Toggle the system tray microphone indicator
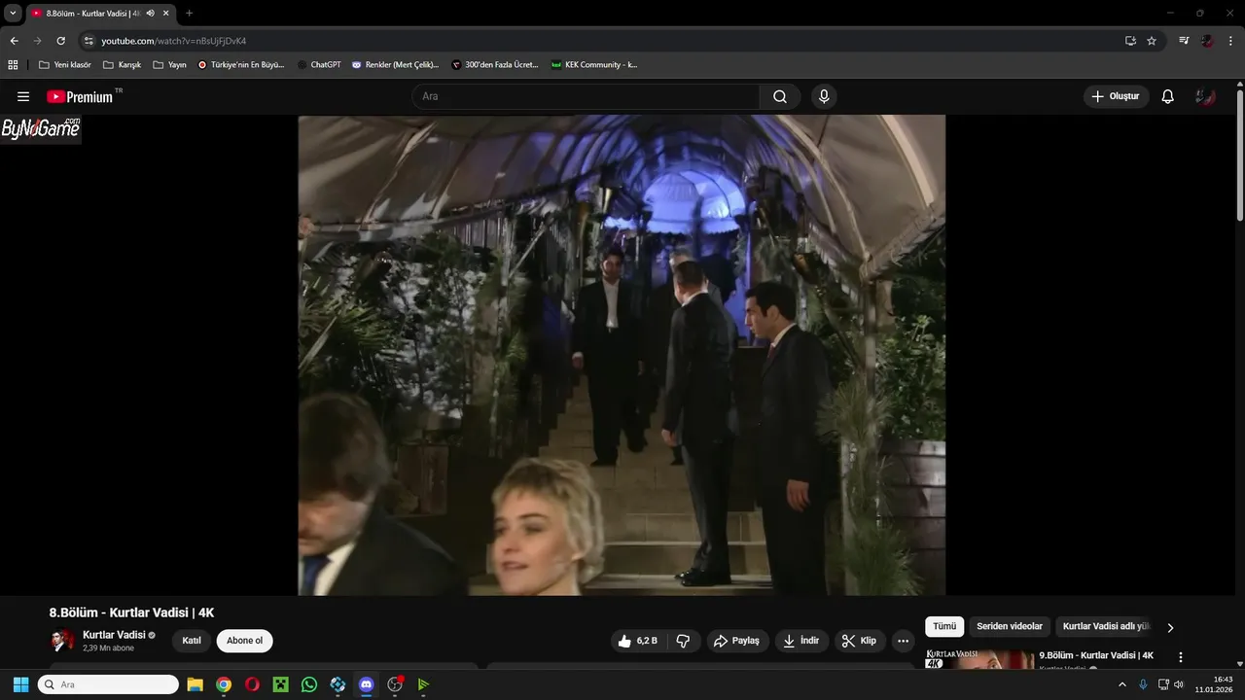This screenshot has height=700, width=1245. (1143, 684)
